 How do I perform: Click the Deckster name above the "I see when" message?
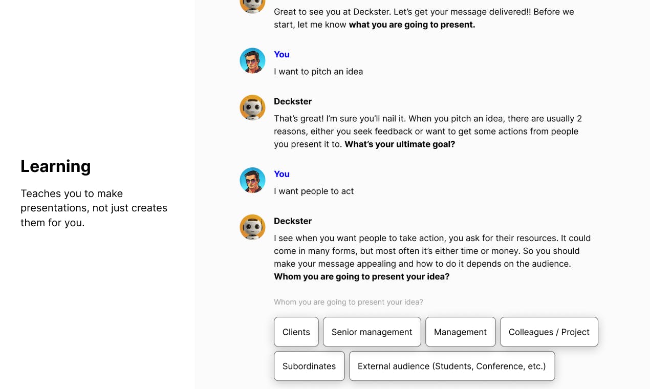click(293, 221)
